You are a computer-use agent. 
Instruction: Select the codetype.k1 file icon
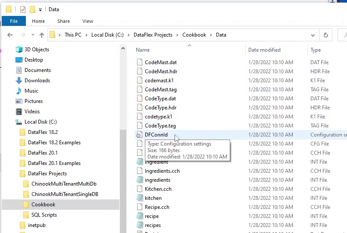[139, 116]
